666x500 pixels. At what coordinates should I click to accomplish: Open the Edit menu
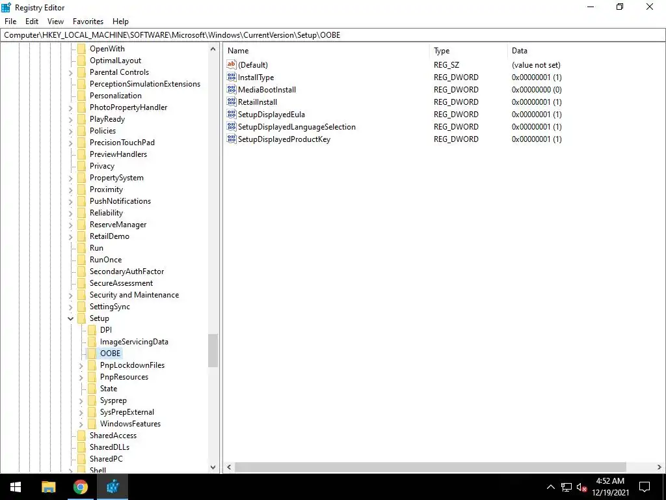pyautogui.click(x=31, y=21)
